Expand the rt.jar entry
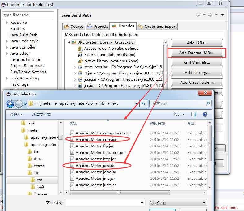244x211 pixels. pyautogui.click(x=75, y=73)
